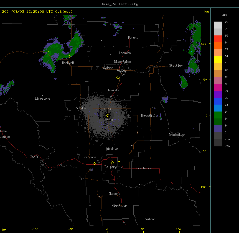Click the RedDeer label
Image resolution: width=239 pixels, height=233 pixels.
pos(122,71)
